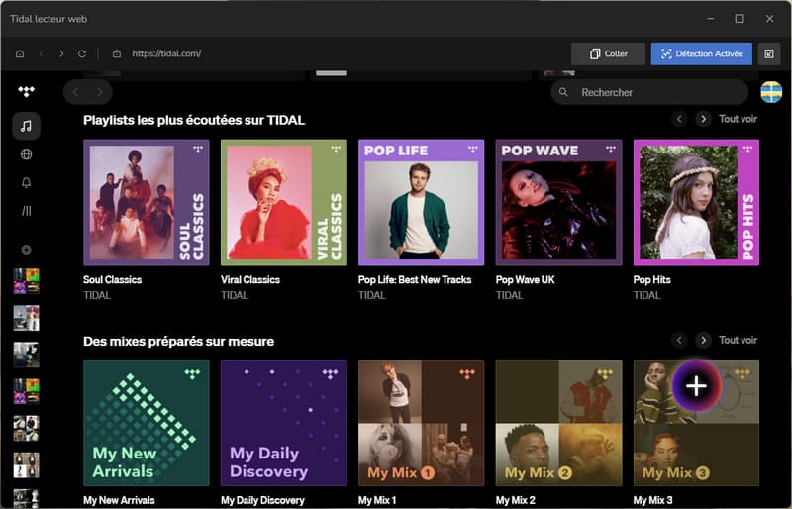Image resolution: width=792 pixels, height=509 pixels.
Task: Click My Mix 2 caption text
Action: (515, 500)
